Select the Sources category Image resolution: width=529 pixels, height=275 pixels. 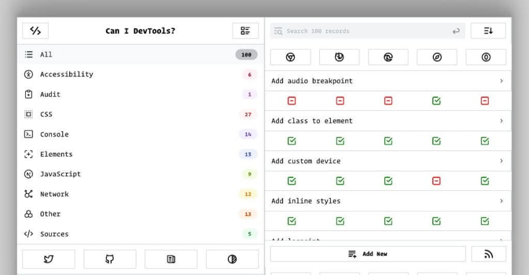(141, 234)
